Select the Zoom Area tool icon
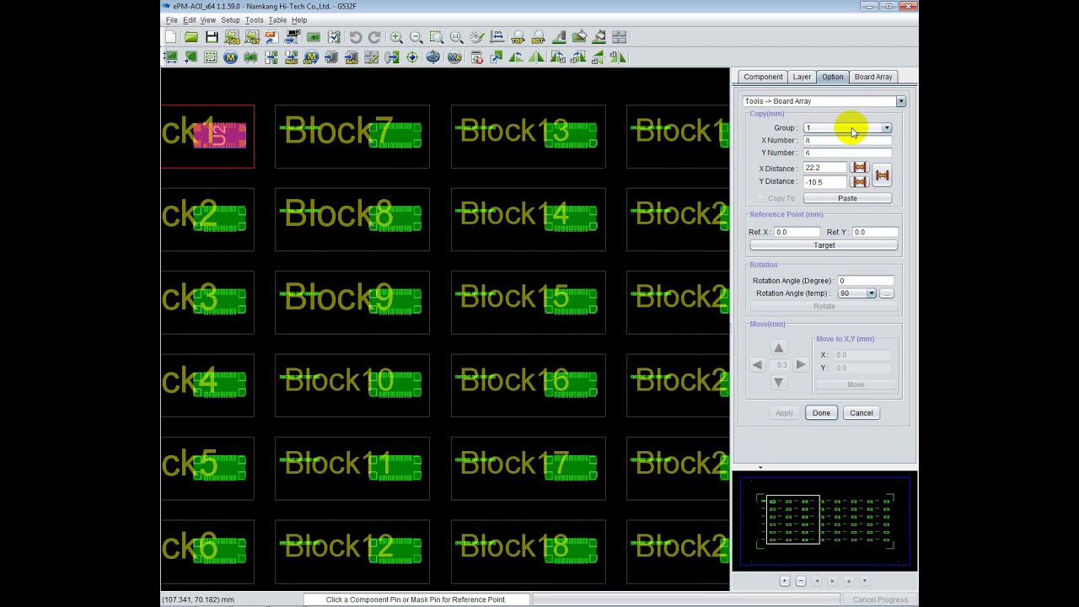This screenshot has height=607, width=1079. coord(437,37)
